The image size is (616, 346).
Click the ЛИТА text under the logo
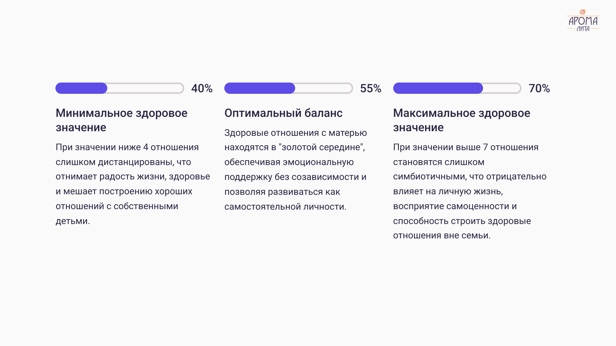[583, 29]
